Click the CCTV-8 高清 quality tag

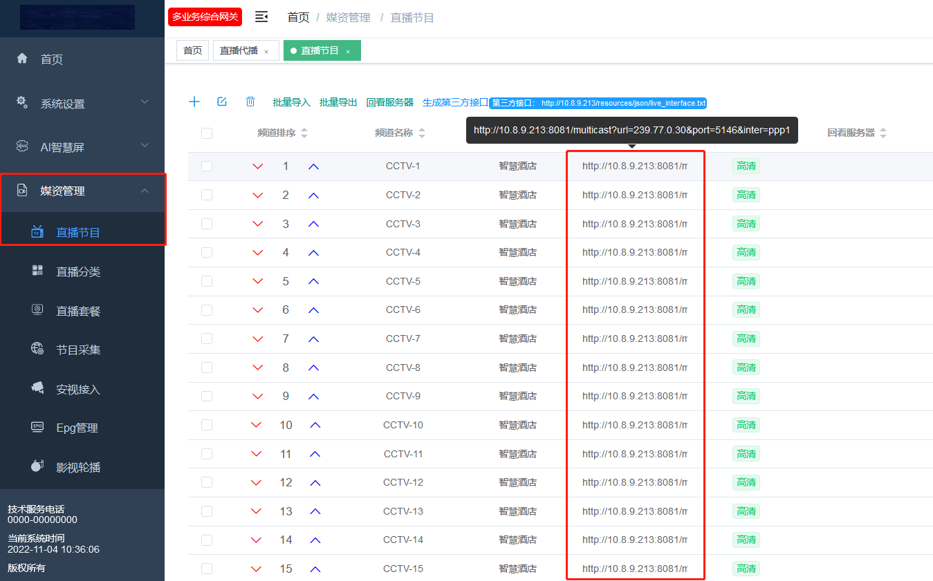[746, 368]
